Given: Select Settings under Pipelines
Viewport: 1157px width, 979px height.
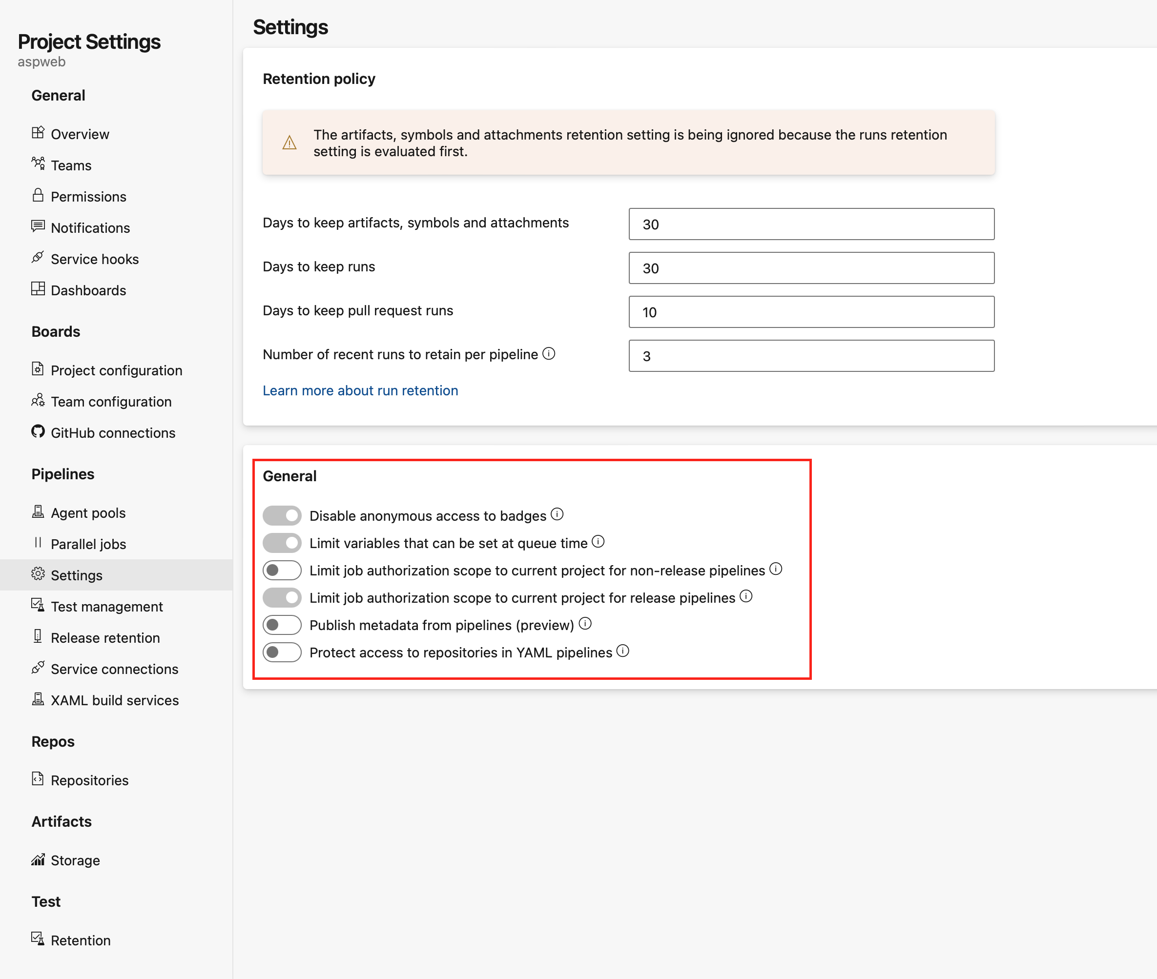Looking at the screenshot, I should tap(76, 575).
